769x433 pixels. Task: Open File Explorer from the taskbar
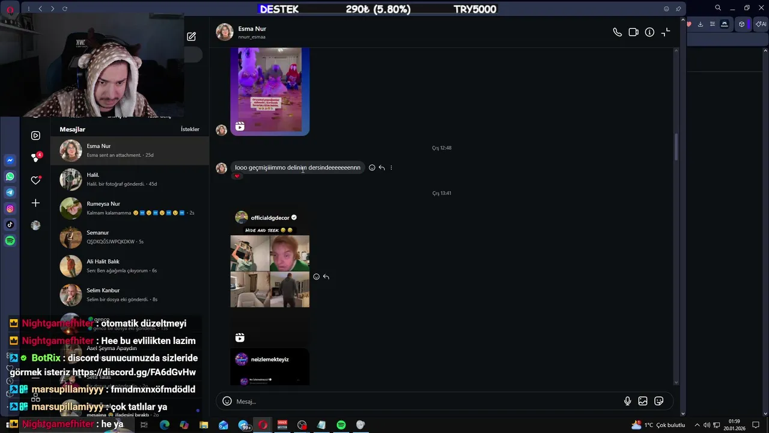coord(204,425)
